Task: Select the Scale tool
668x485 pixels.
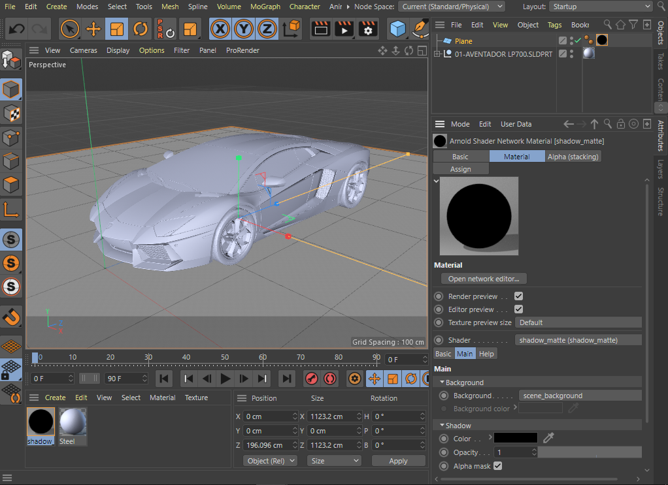Action: click(x=117, y=29)
